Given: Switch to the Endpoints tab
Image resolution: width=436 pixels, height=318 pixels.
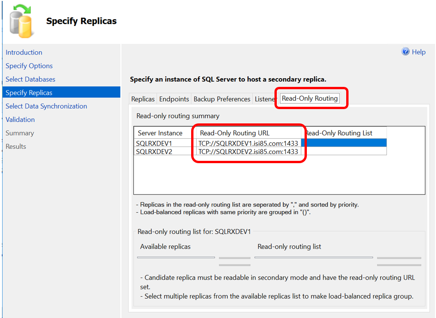Looking at the screenshot, I should 174,99.
